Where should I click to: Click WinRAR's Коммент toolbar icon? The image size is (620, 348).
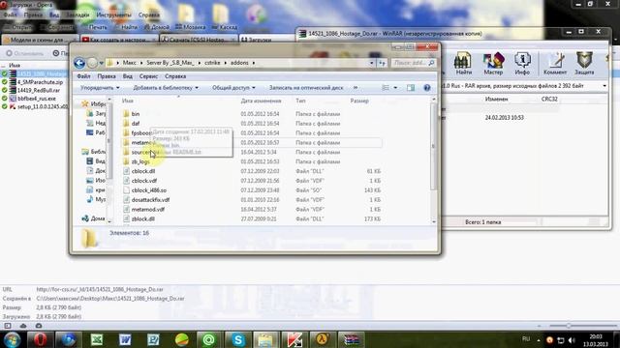(555, 64)
